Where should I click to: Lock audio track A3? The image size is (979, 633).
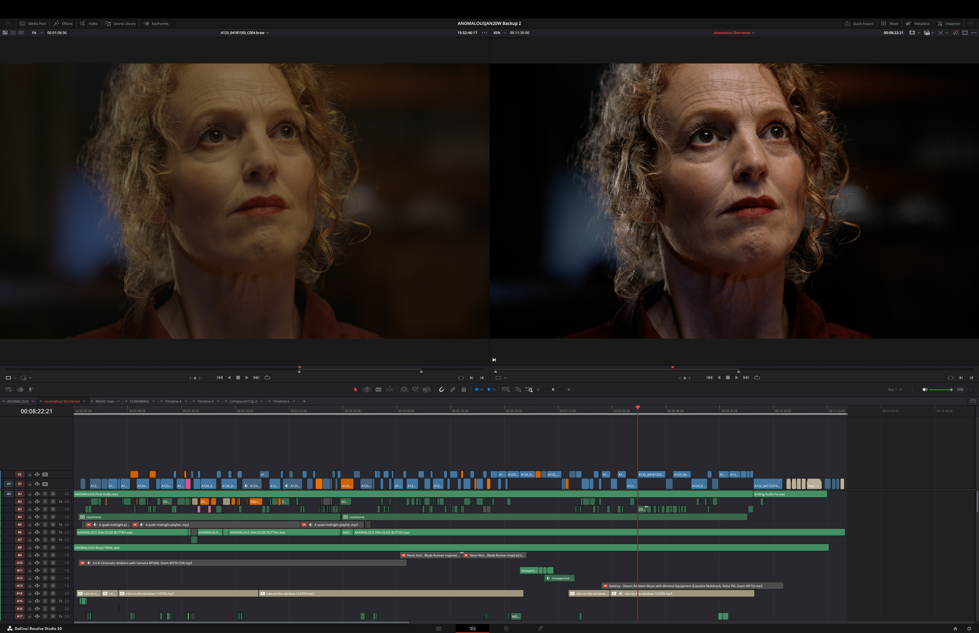[30, 509]
